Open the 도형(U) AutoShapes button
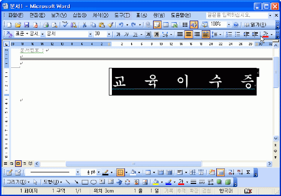 pyautogui.click(x=53, y=182)
